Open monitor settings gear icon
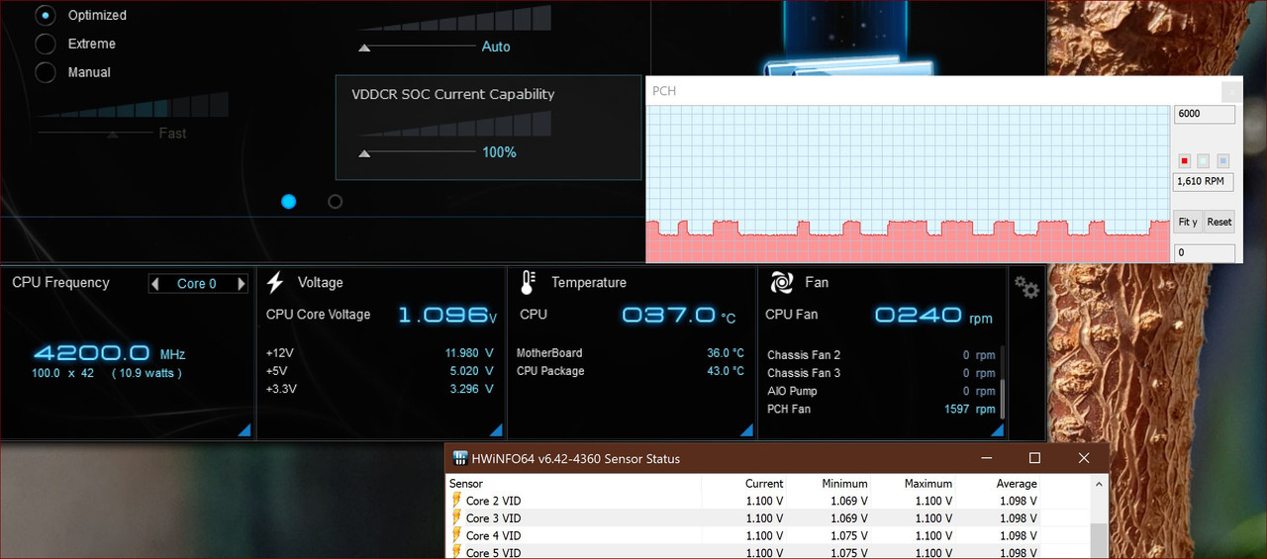1267x559 pixels. [1026, 287]
